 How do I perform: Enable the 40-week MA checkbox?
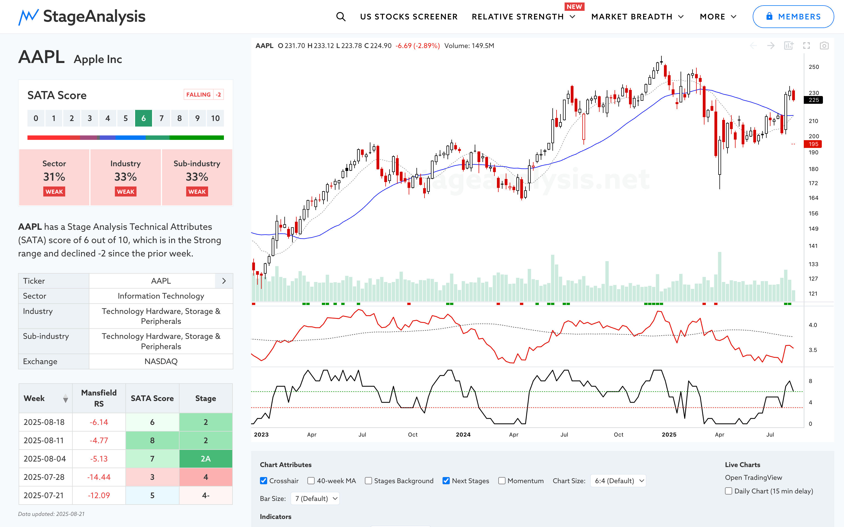point(311,481)
